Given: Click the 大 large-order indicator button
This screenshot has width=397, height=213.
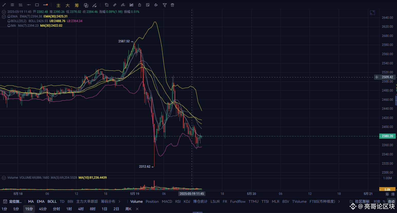Looking at the screenshot, I should click(x=68, y=5).
